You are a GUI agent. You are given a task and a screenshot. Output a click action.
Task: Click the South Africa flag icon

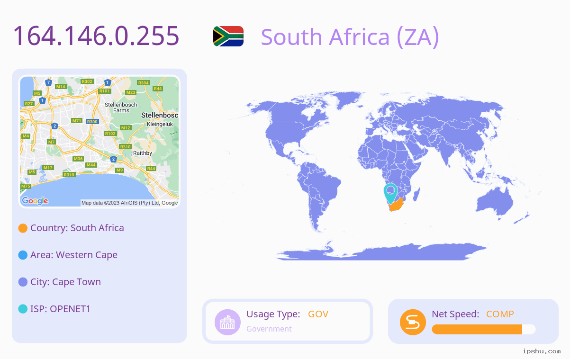tap(228, 36)
